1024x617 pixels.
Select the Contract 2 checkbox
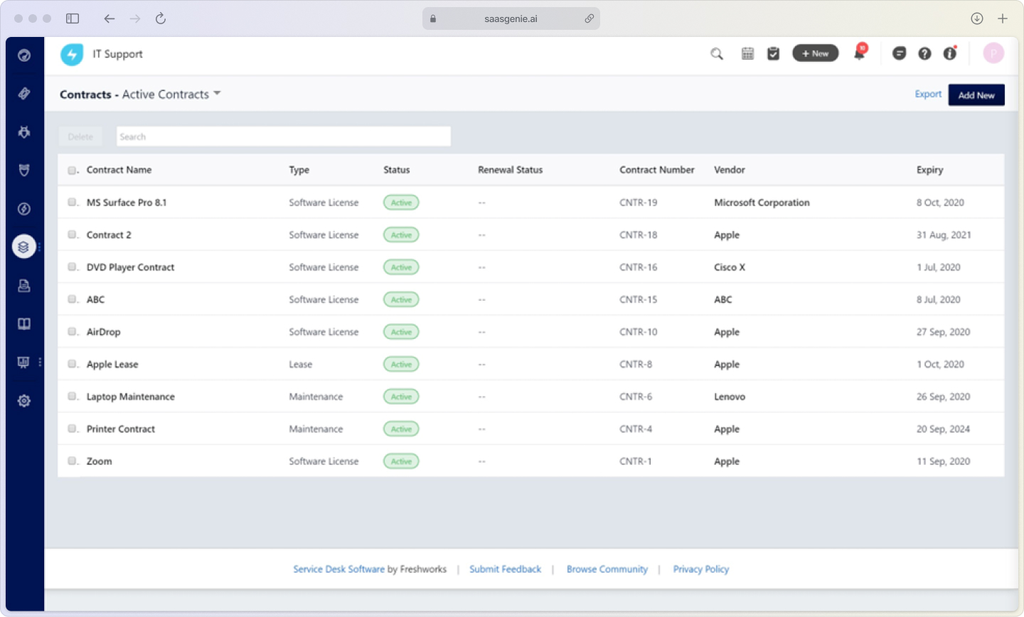(72, 235)
